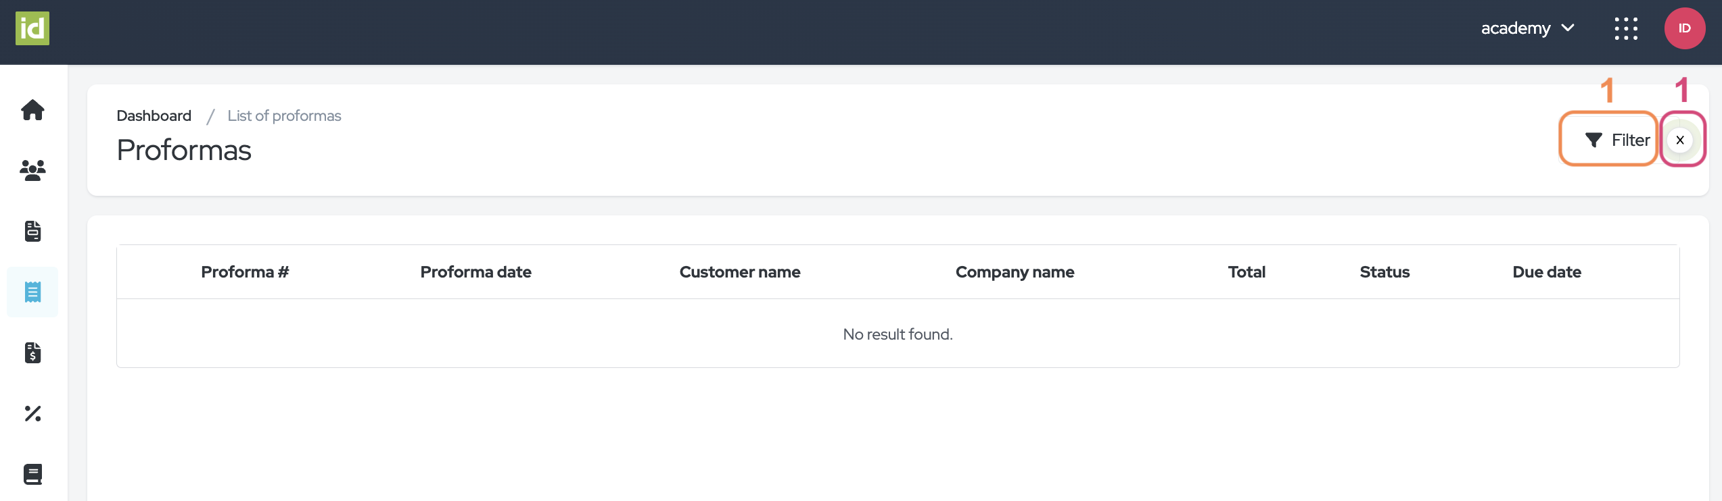Open the apps grid menu
This screenshot has height=501, width=1722.
point(1626,29)
